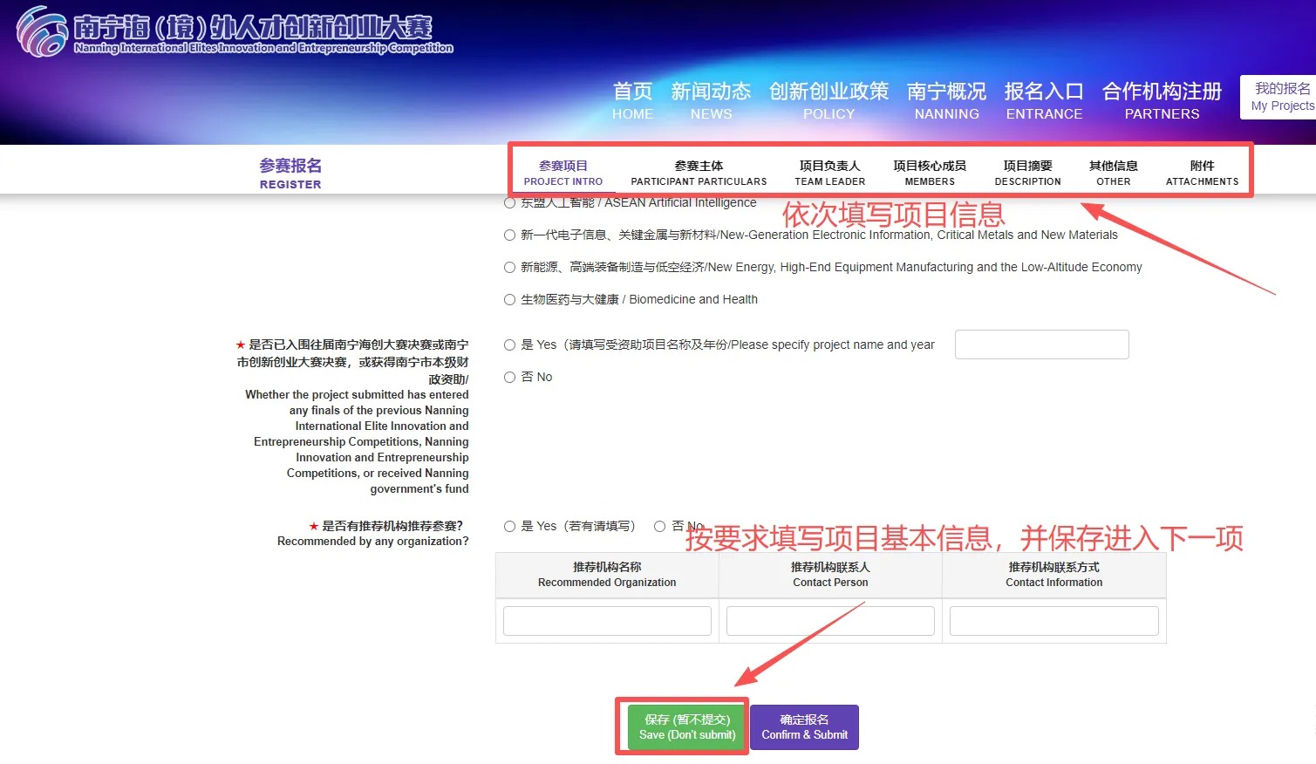The width and height of the screenshot is (1316, 764).
Task: Open the 首页 HOME nav item
Action: tap(632, 101)
